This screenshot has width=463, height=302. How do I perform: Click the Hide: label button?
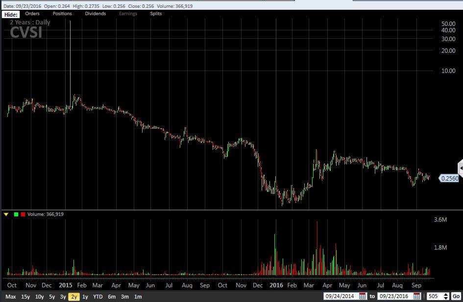(11, 15)
